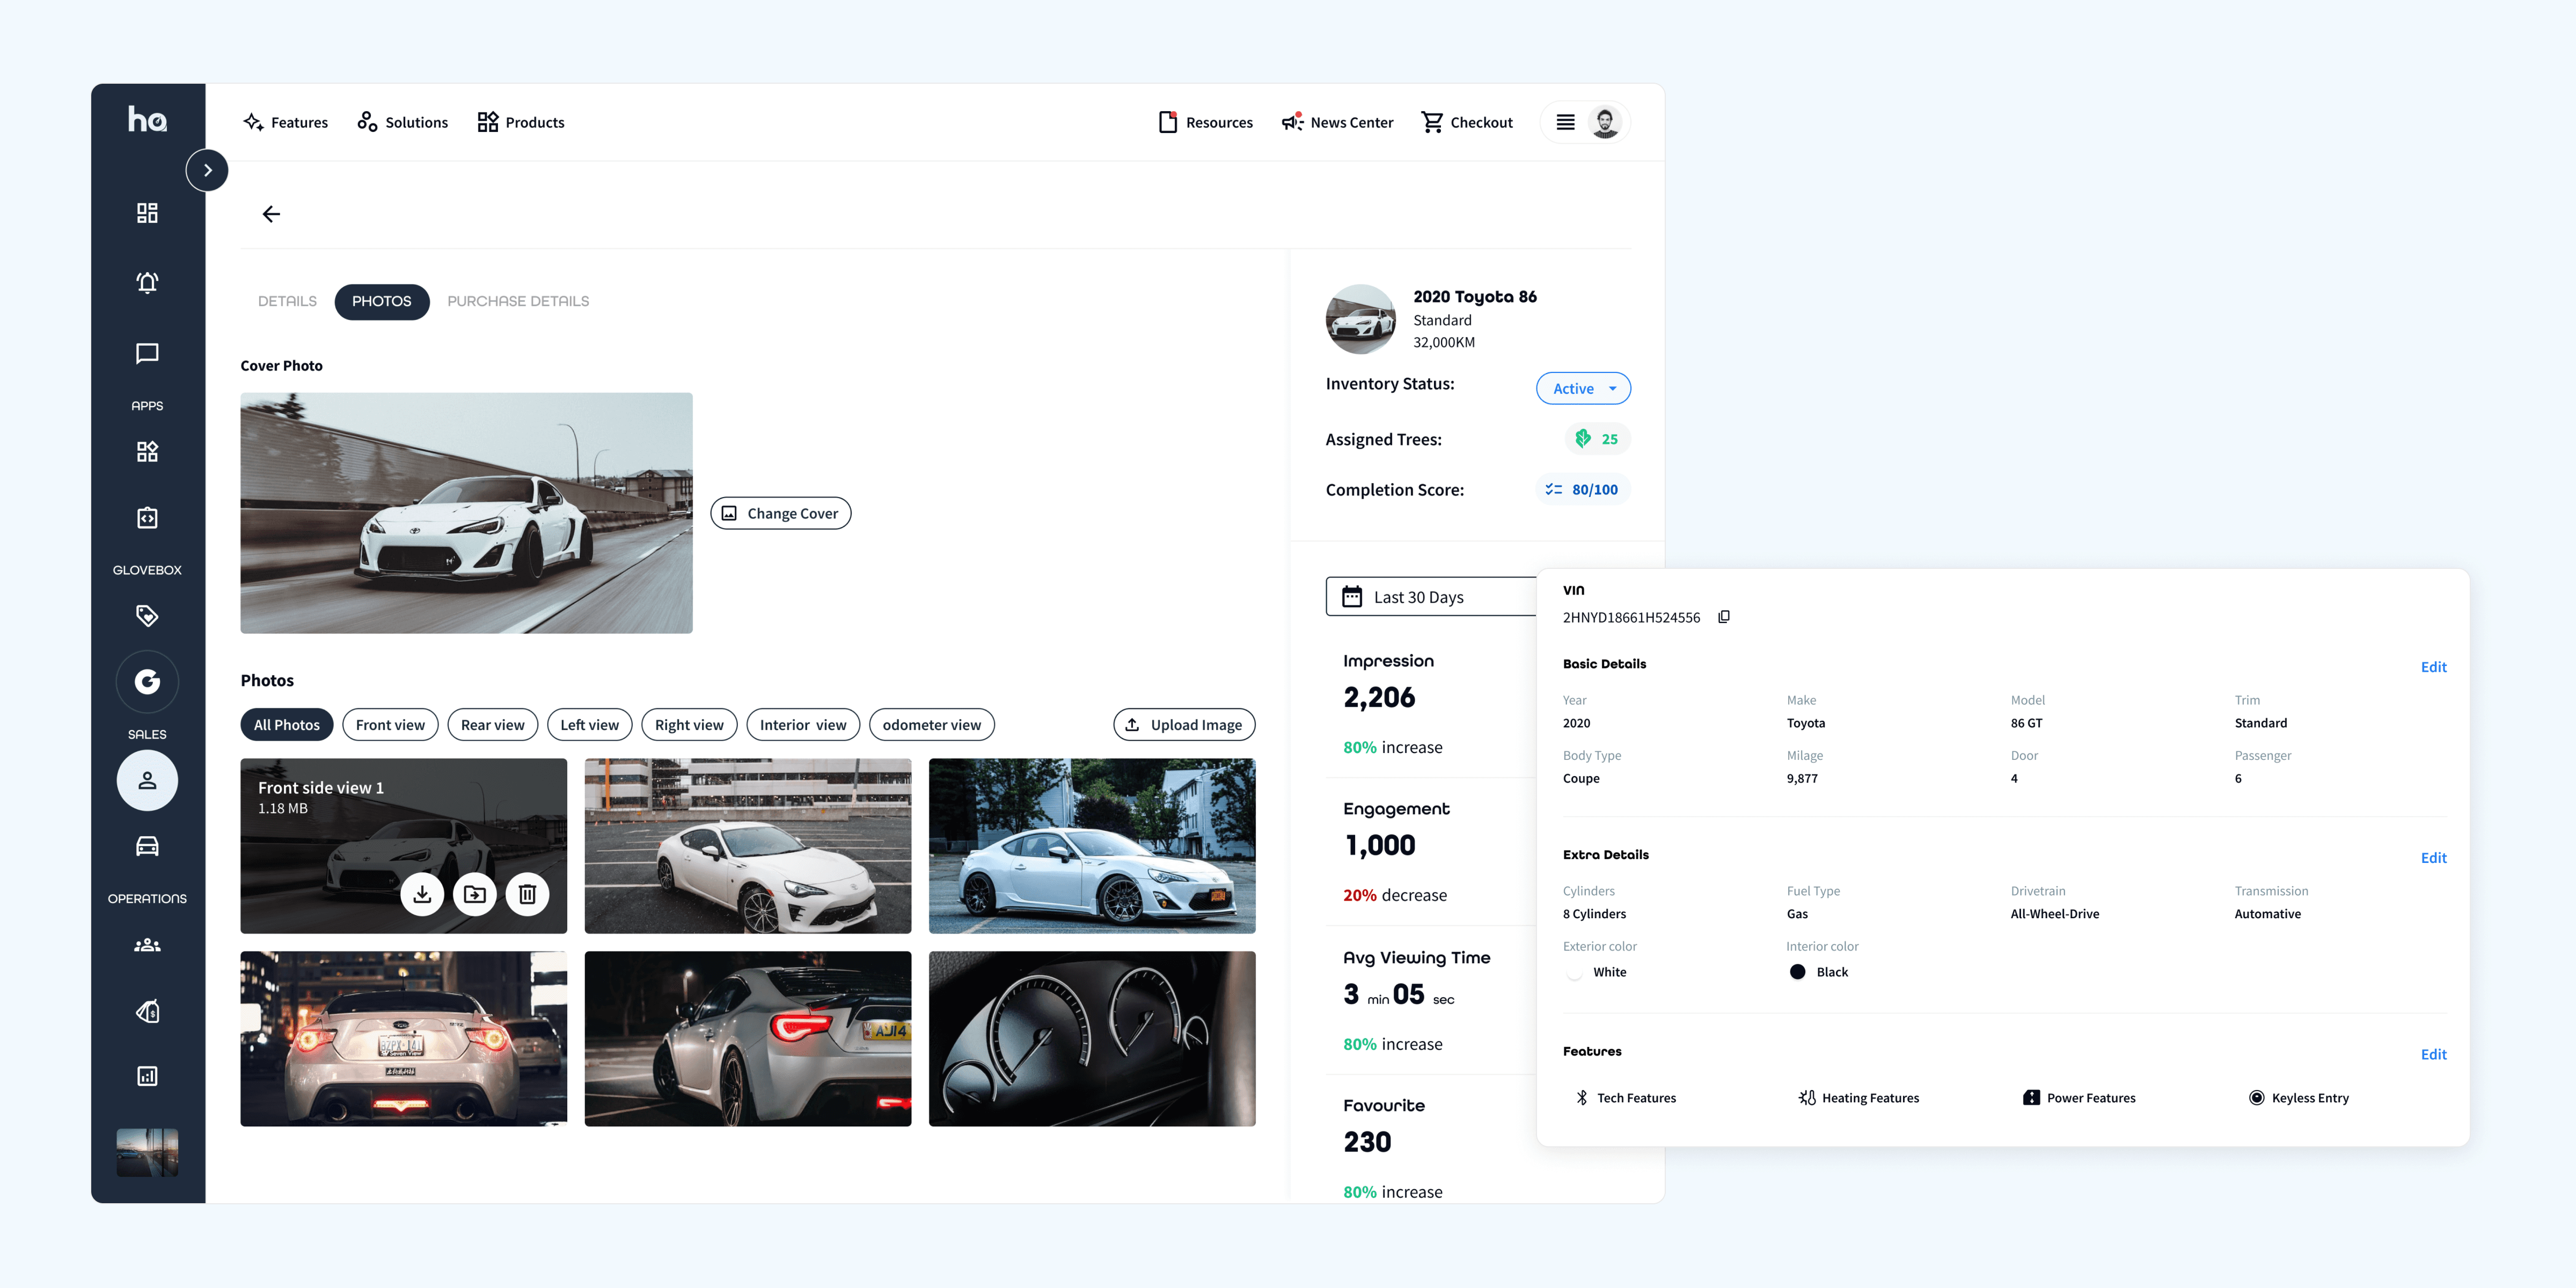The image size is (2576, 1288).
Task: Open the cover photo image
Action: [x=466, y=513]
